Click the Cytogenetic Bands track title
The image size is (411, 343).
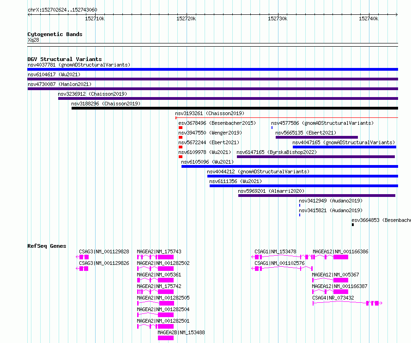coord(55,34)
